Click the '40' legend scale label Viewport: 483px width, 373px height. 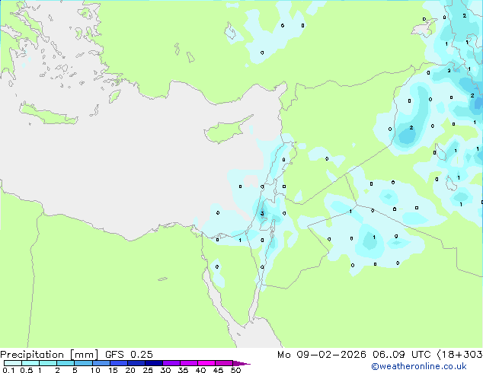click(x=200, y=370)
